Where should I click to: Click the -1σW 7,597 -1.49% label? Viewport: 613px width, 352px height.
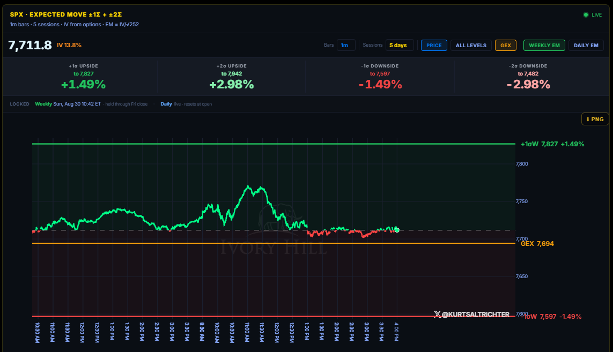coord(552,317)
